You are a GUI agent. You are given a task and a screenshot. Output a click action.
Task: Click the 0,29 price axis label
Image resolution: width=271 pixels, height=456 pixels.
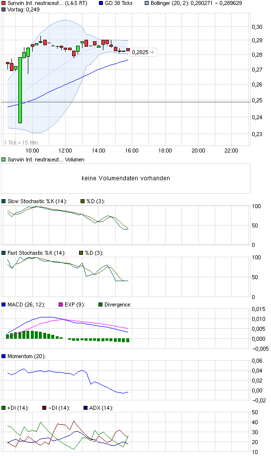257,40
